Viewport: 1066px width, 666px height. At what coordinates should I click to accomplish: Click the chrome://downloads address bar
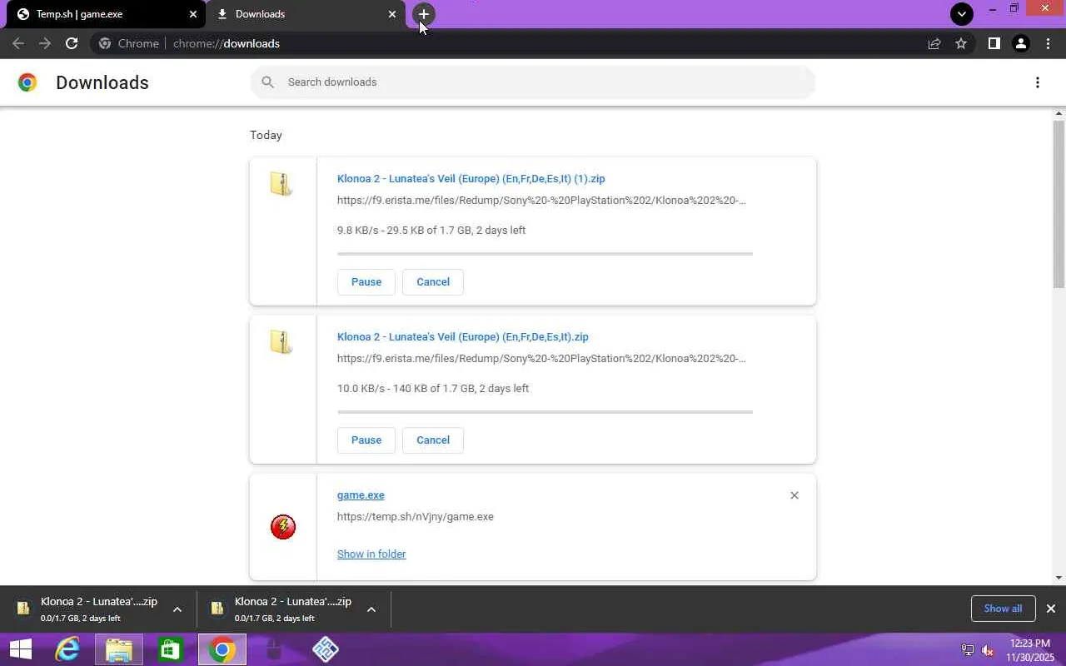click(x=533, y=43)
